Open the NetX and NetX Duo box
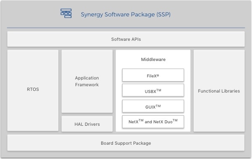Viewport: 252px width, 159px height. (x=153, y=122)
